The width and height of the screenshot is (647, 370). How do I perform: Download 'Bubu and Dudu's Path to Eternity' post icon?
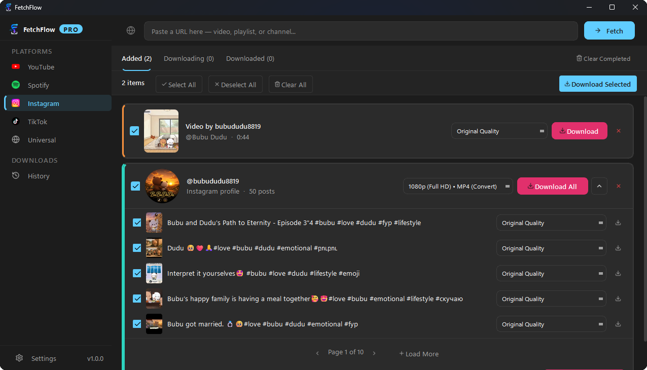(618, 223)
